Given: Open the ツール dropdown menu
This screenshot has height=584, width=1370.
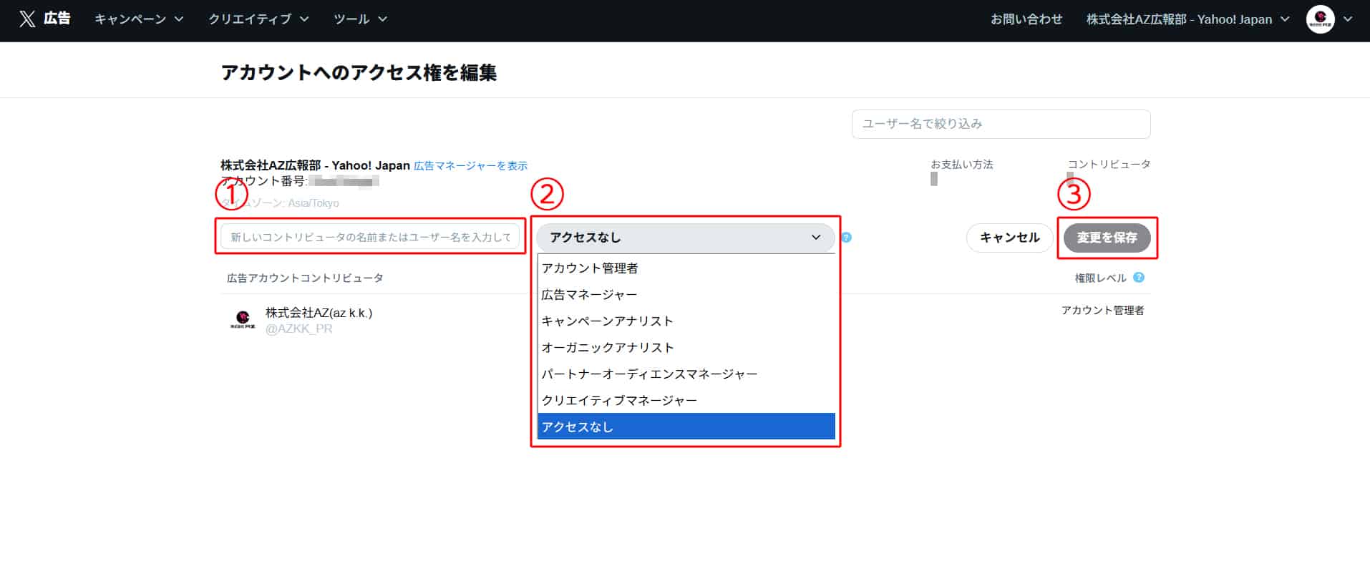Looking at the screenshot, I should pyautogui.click(x=360, y=19).
